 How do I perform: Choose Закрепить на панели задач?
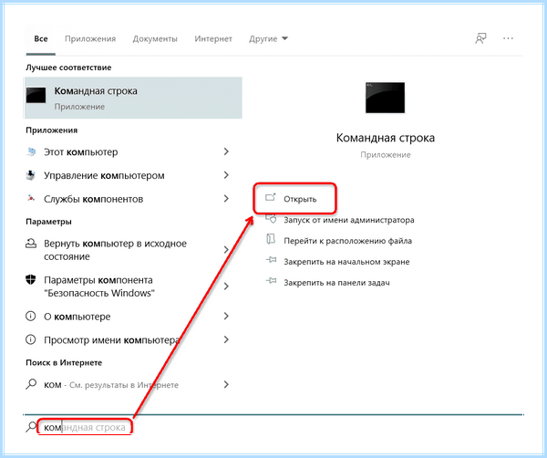coord(336,283)
